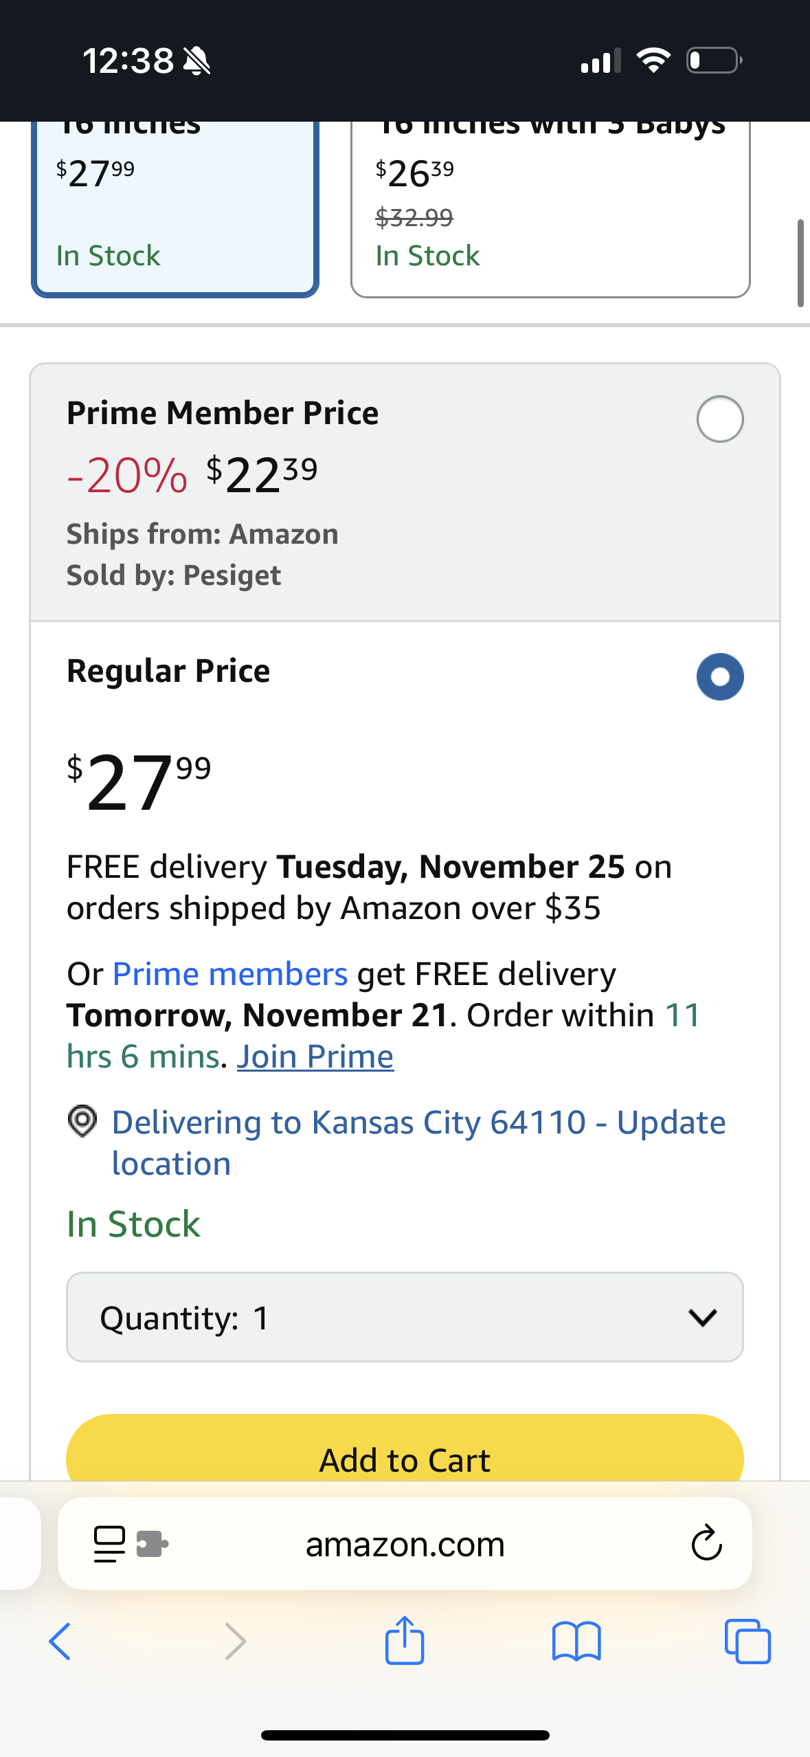This screenshot has width=810, height=1757.
Task: Tap the amazon.com address bar
Action: 405,1544
